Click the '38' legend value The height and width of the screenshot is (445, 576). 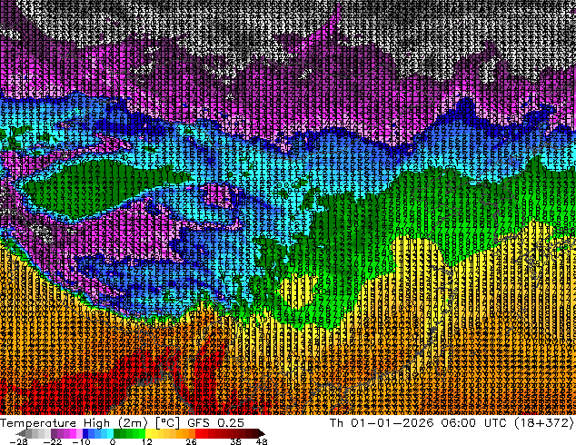point(236,441)
